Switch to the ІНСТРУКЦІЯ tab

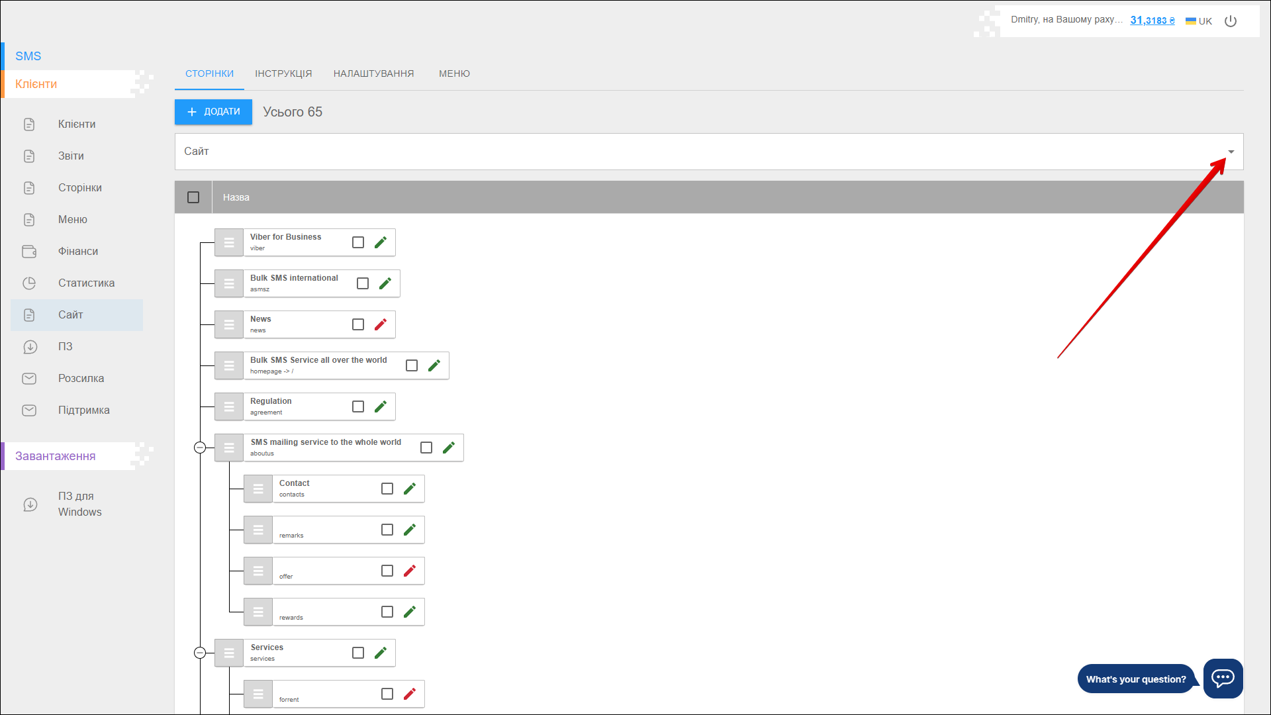pyautogui.click(x=283, y=73)
